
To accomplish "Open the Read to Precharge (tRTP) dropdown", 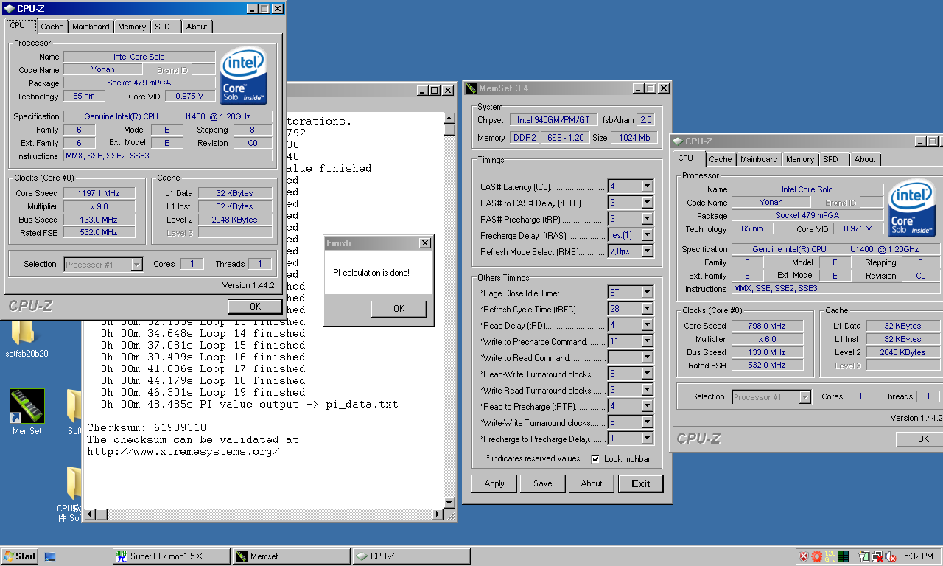I will [647, 406].
